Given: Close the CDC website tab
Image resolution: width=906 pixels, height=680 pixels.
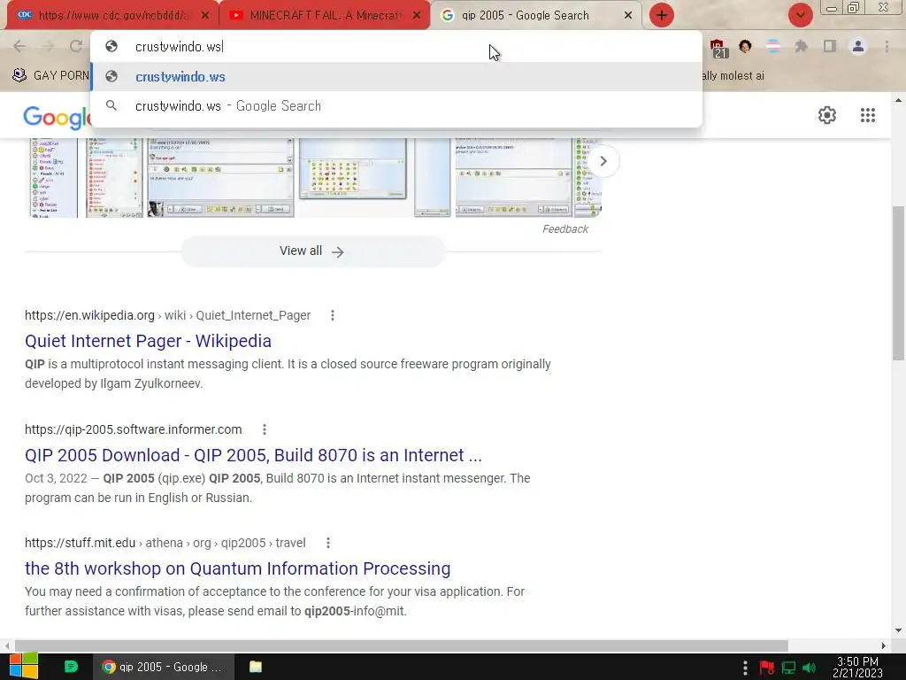Looking at the screenshot, I should [204, 16].
